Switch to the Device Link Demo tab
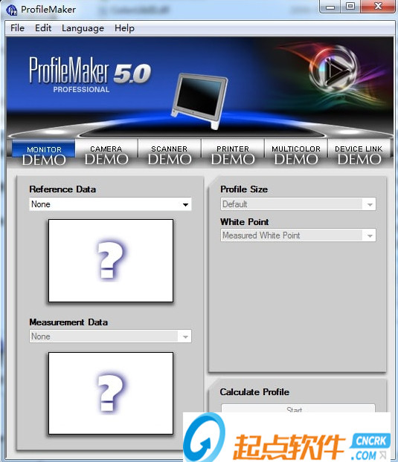This screenshot has height=462, width=398. point(359,154)
